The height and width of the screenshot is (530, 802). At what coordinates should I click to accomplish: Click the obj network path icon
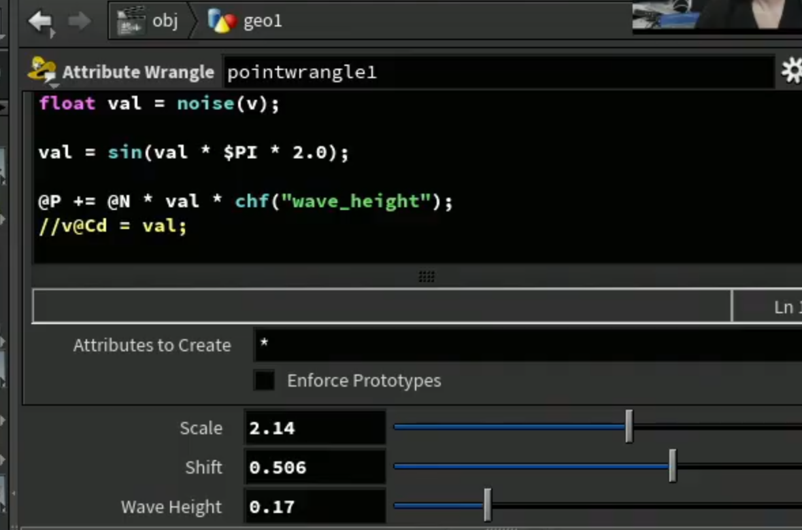click(130, 21)
